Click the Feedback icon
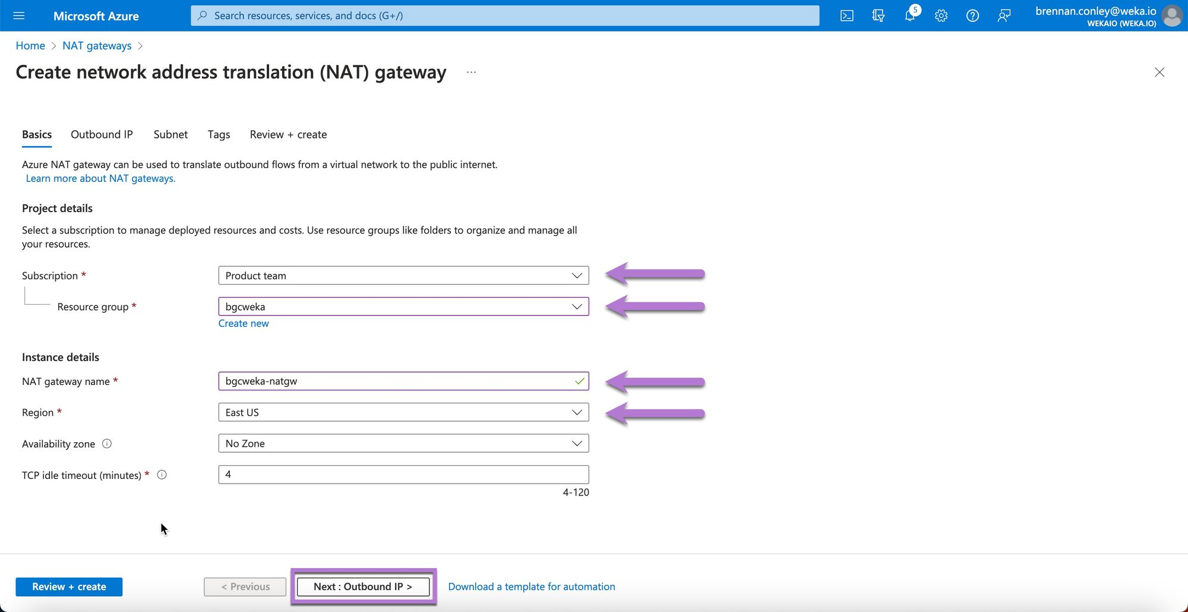Image resolution: width=1188 pixels, height=612 pixels. pyautogui.click(x=1004, y=15)
